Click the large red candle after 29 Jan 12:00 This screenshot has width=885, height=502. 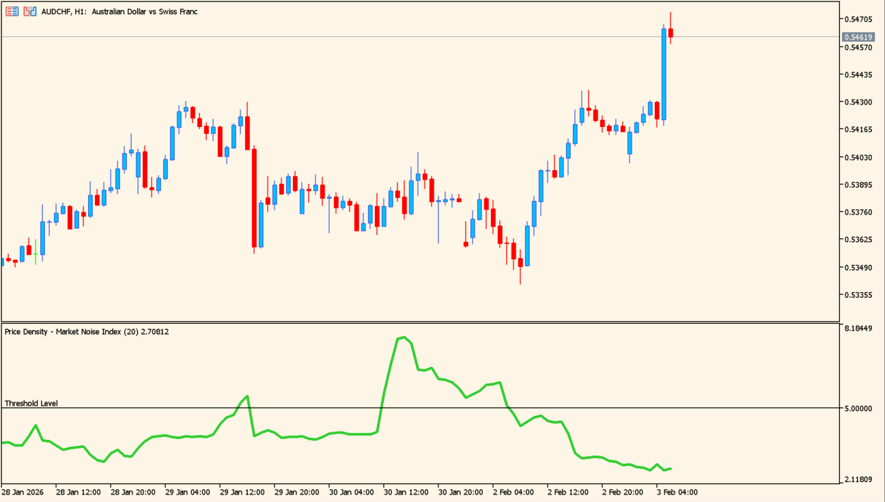coord(254,198)
